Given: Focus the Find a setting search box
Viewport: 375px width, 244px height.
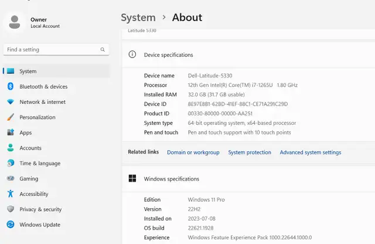Looking at the screenshot, I should pos(56,50).
